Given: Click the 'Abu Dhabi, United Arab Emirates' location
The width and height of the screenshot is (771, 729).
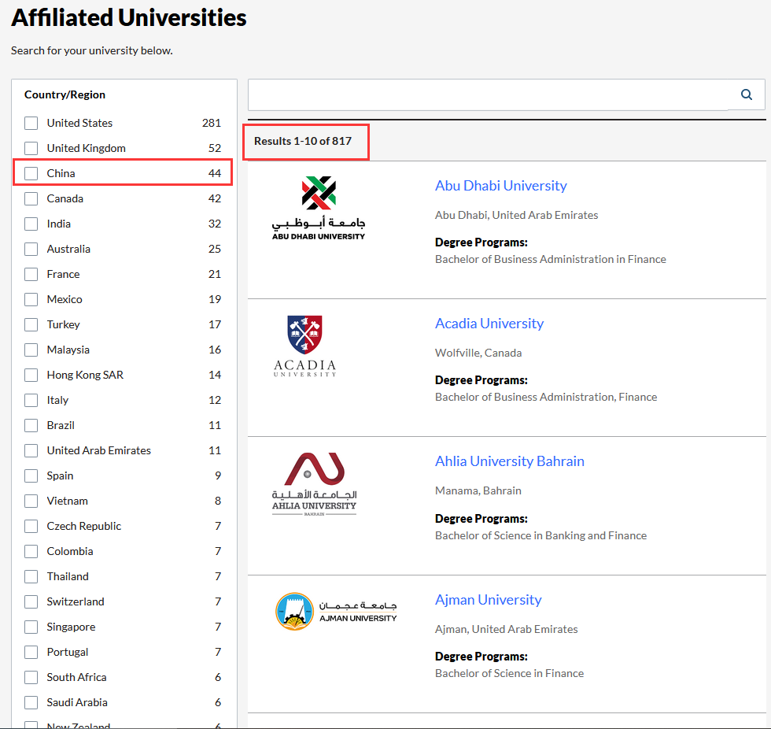Looking at the screenshot, I should (516, 215).
